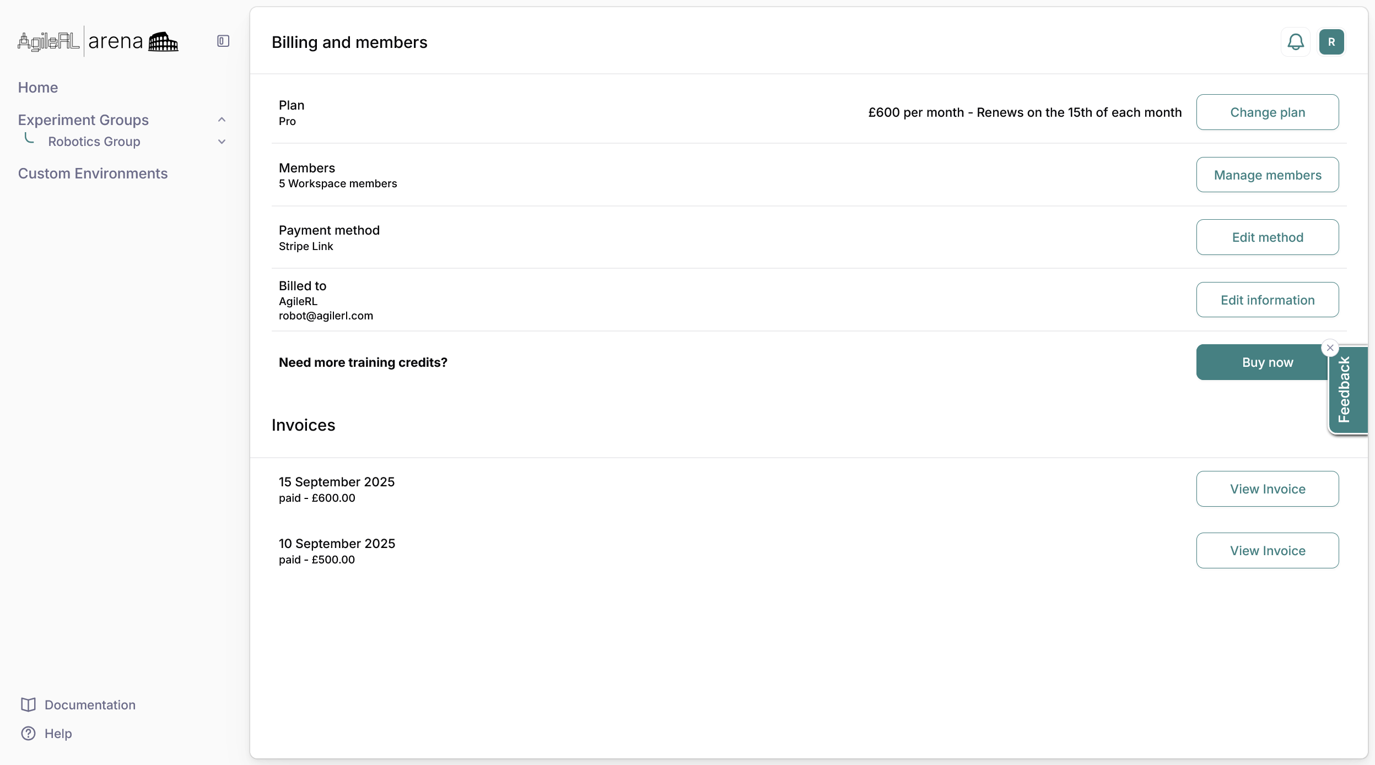Open notifications via the bell icon

[1295, 41]
